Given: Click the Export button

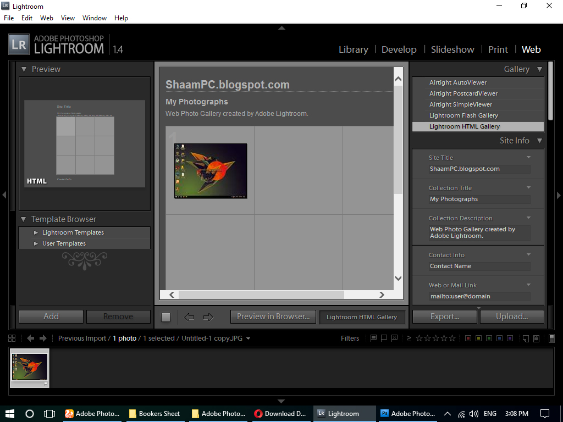Looking at the screenshot, I should (444, 316).
